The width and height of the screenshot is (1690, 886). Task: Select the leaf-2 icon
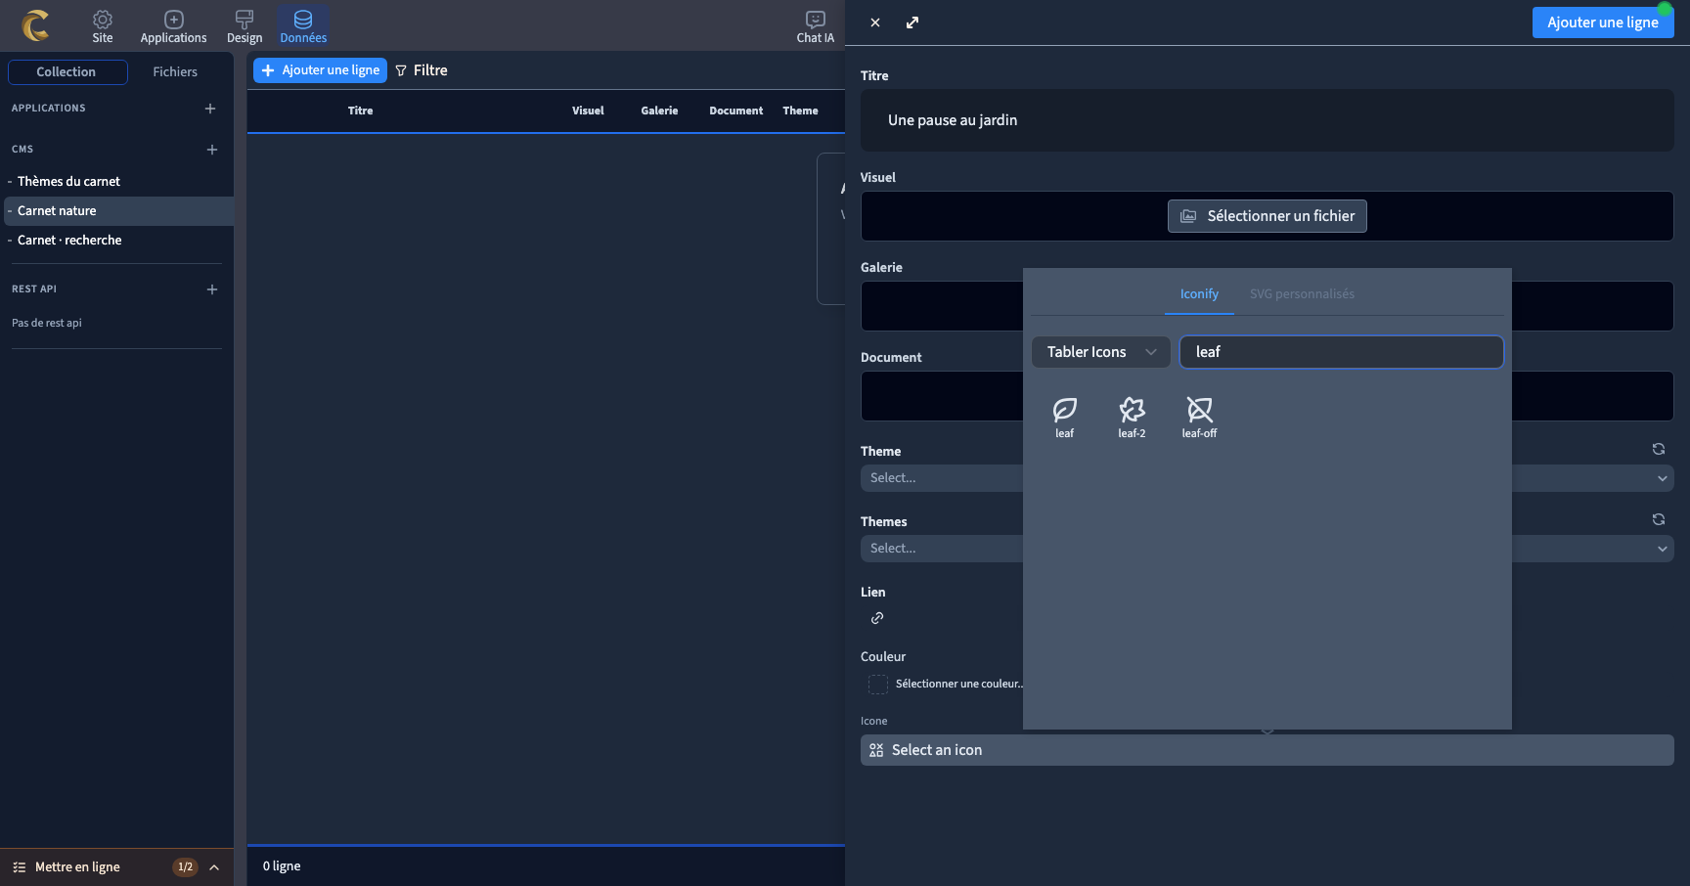(x=1132, y=418)
